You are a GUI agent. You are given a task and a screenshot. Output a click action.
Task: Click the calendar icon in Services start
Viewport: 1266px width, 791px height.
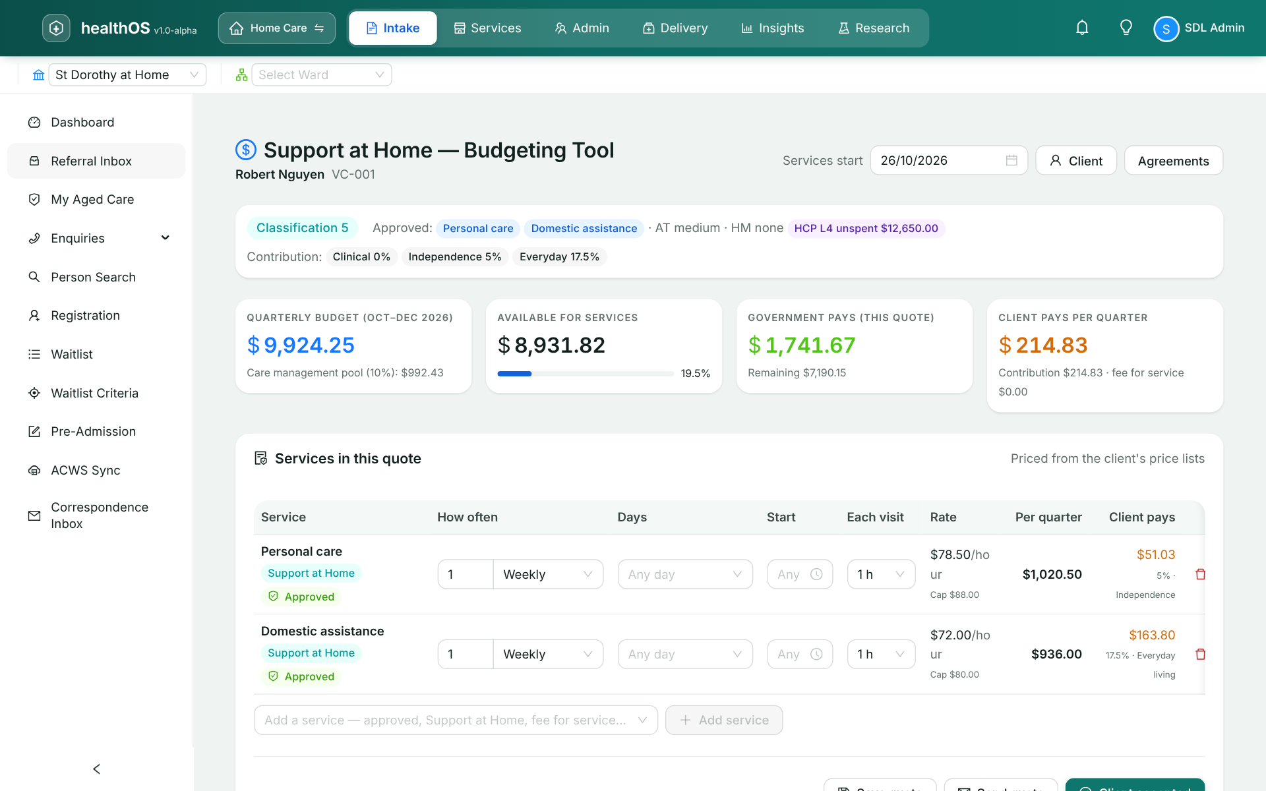coord(1011,160)
